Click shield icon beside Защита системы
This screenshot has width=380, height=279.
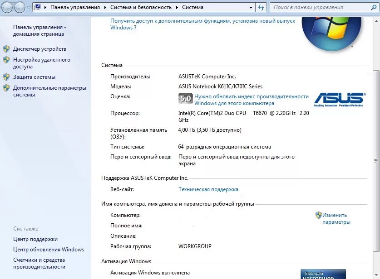[6, 77]
